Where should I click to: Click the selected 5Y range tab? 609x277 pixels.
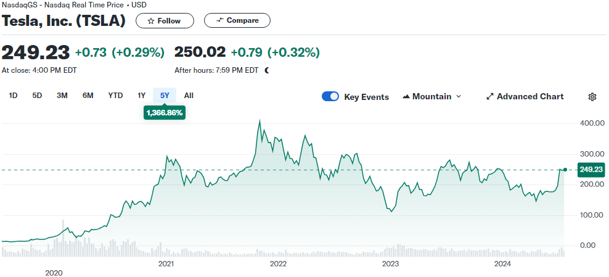(x=165, y=96)
